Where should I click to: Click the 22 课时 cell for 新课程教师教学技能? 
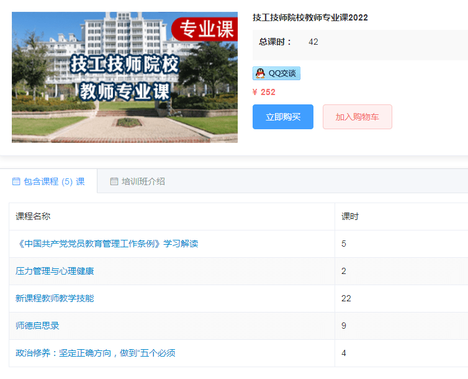coord(346,298)
